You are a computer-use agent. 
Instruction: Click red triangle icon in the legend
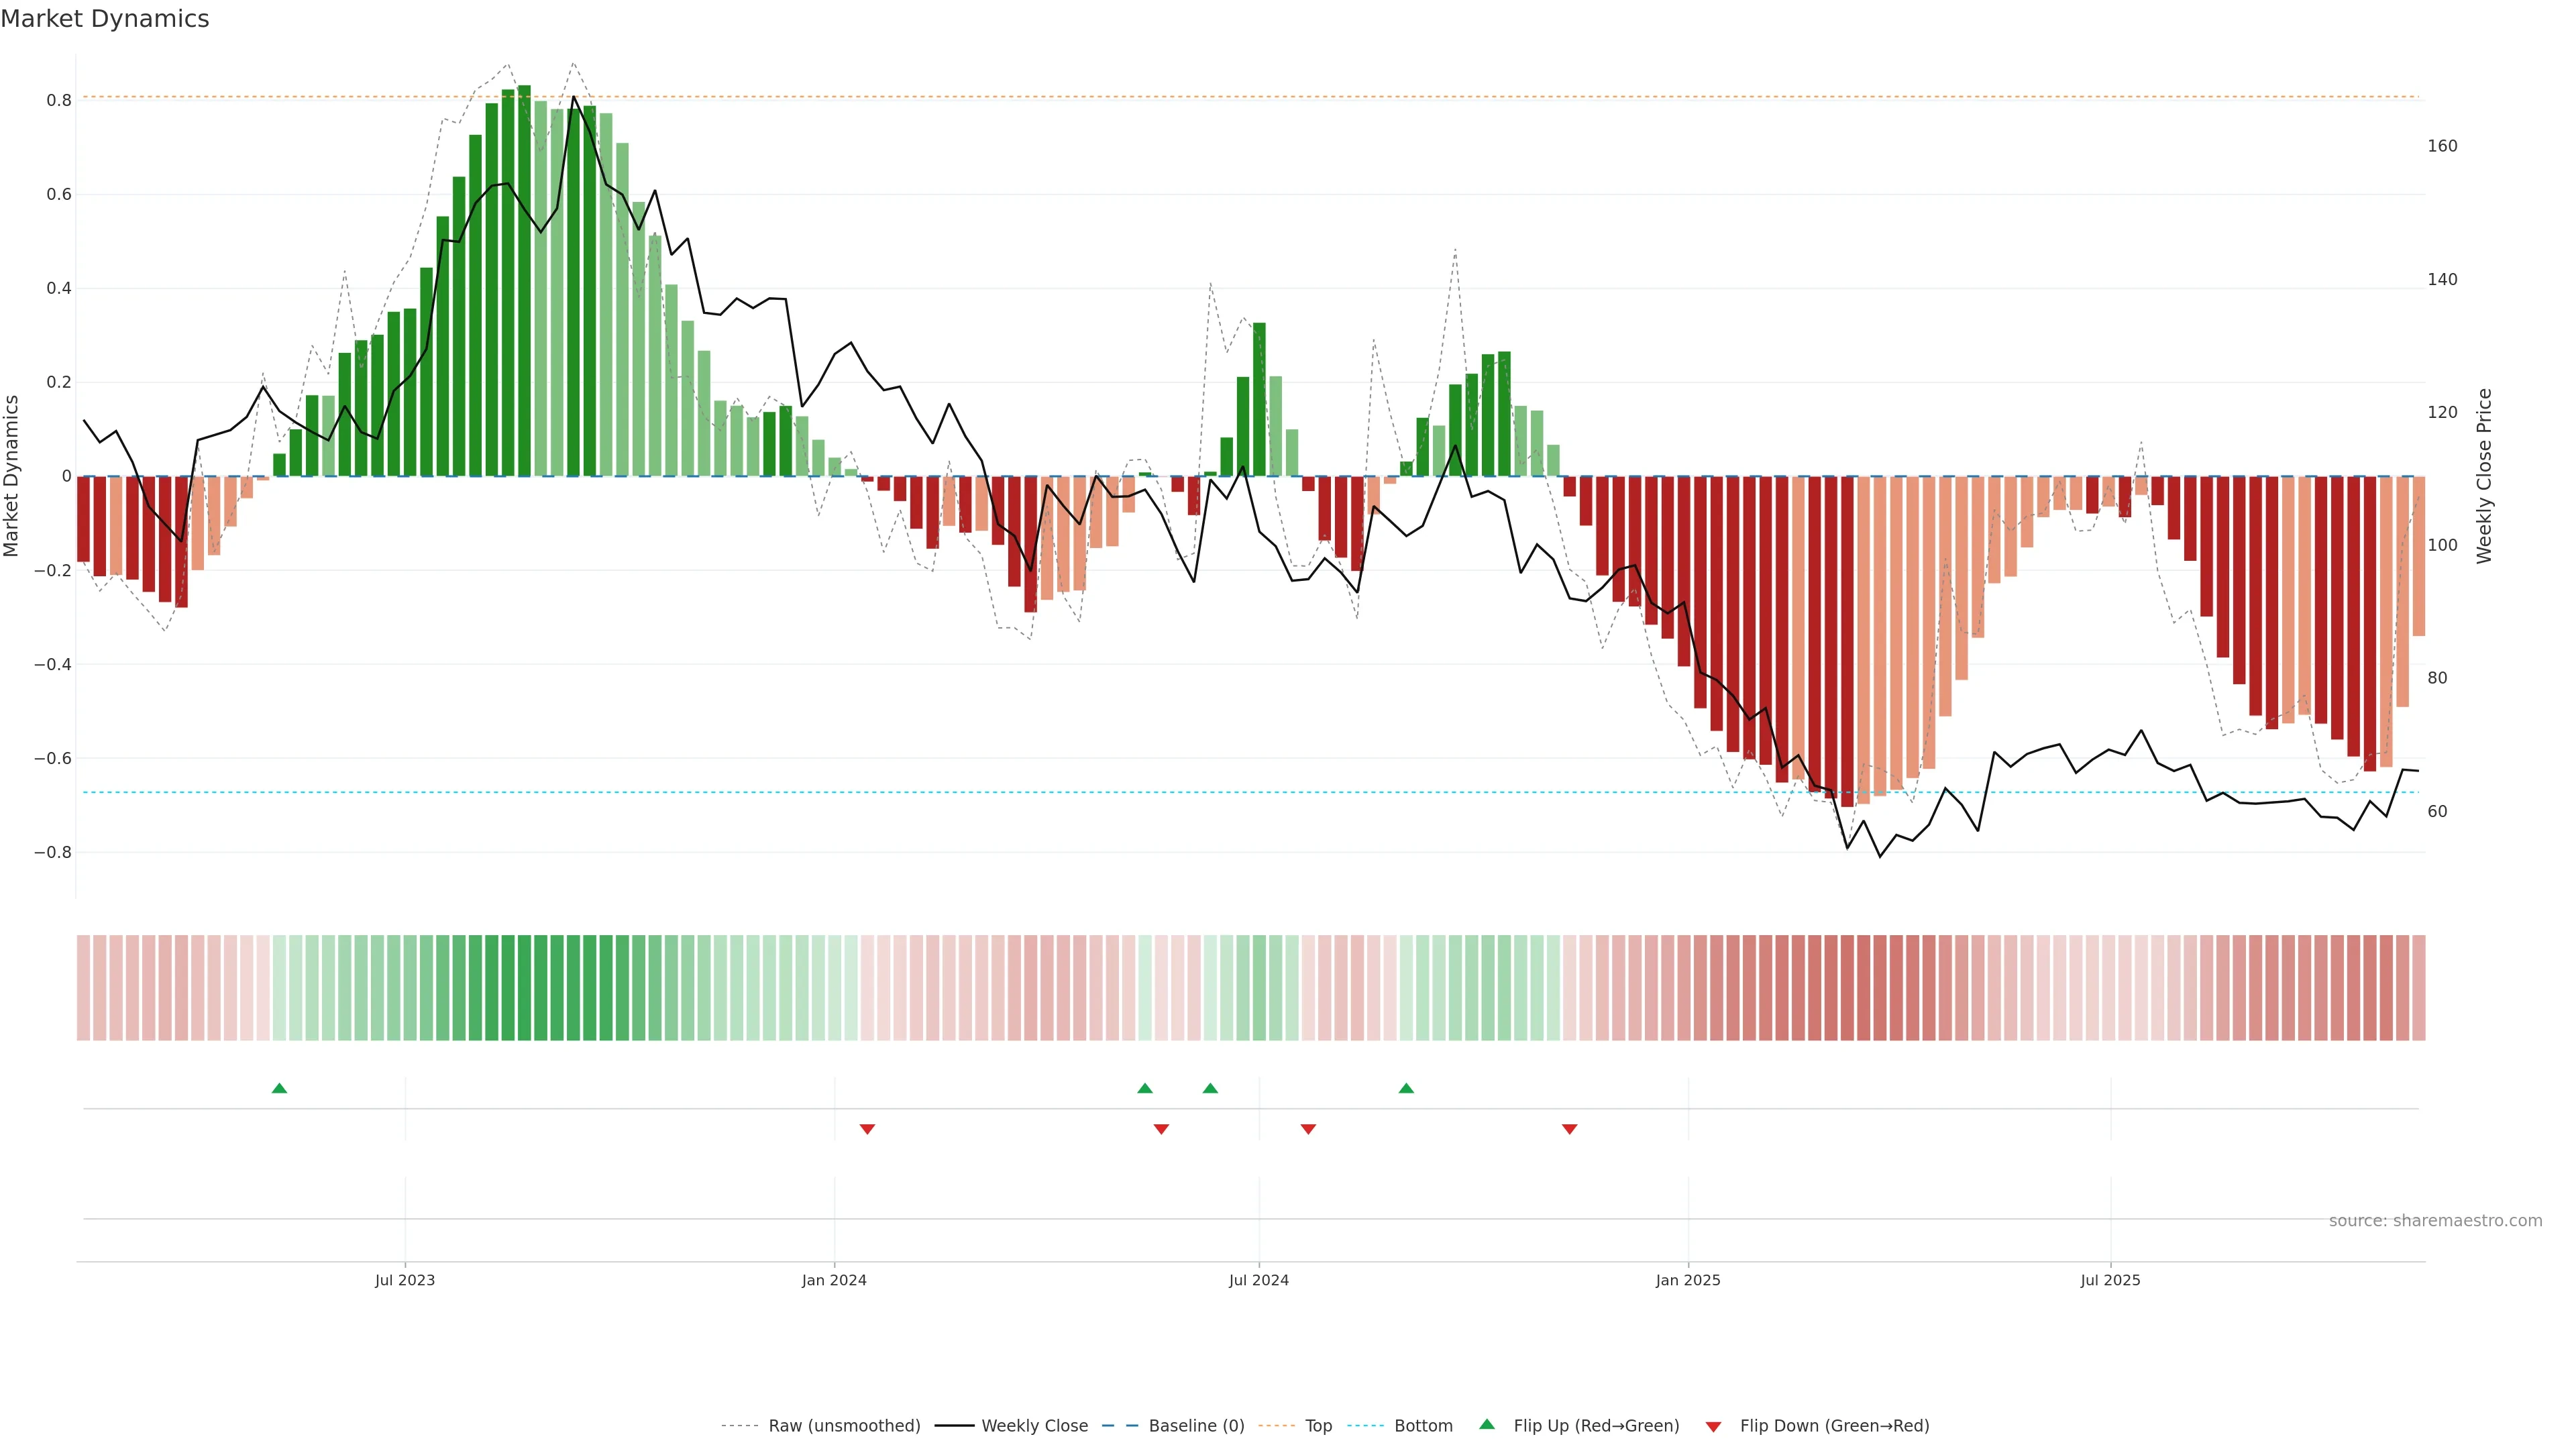[1713, 1426]
